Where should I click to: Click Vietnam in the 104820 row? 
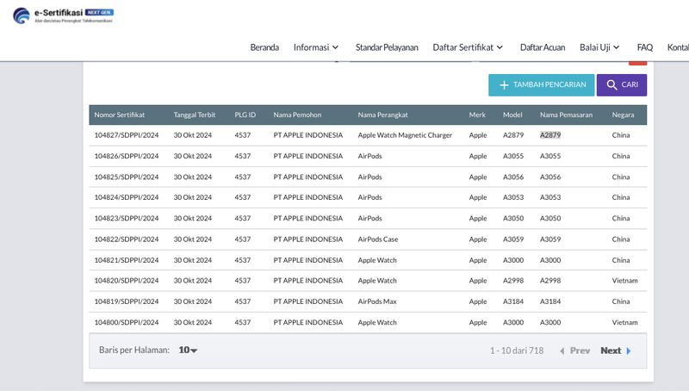(x=625, y=280)
